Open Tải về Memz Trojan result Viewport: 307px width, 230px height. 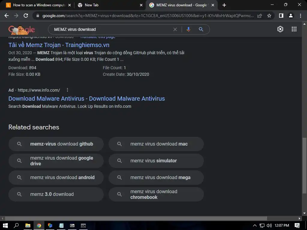point(59,45)
